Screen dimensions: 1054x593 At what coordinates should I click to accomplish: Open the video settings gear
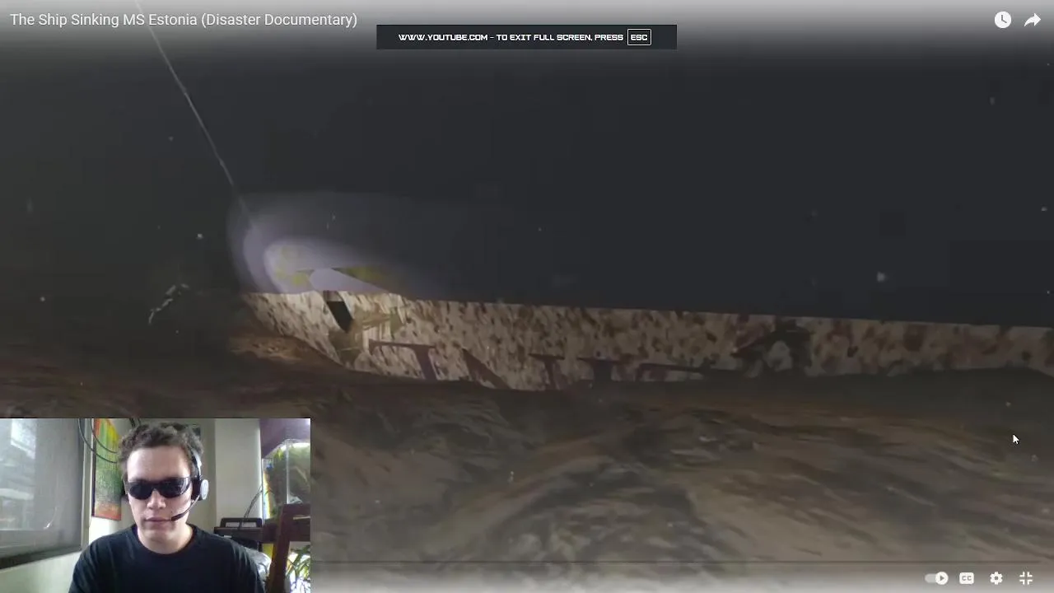pyautogui.click(x=996, y=578)
